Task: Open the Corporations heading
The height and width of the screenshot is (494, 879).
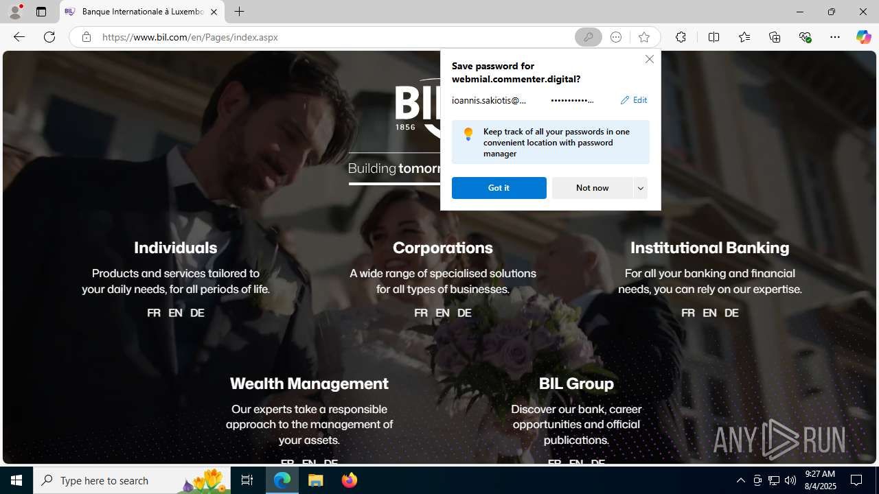Action: [x=442, y=248]
